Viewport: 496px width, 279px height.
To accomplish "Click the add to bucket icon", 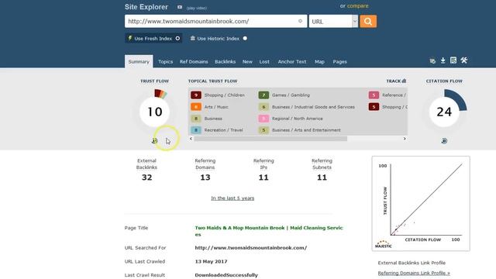I will [x=432, y=60].
